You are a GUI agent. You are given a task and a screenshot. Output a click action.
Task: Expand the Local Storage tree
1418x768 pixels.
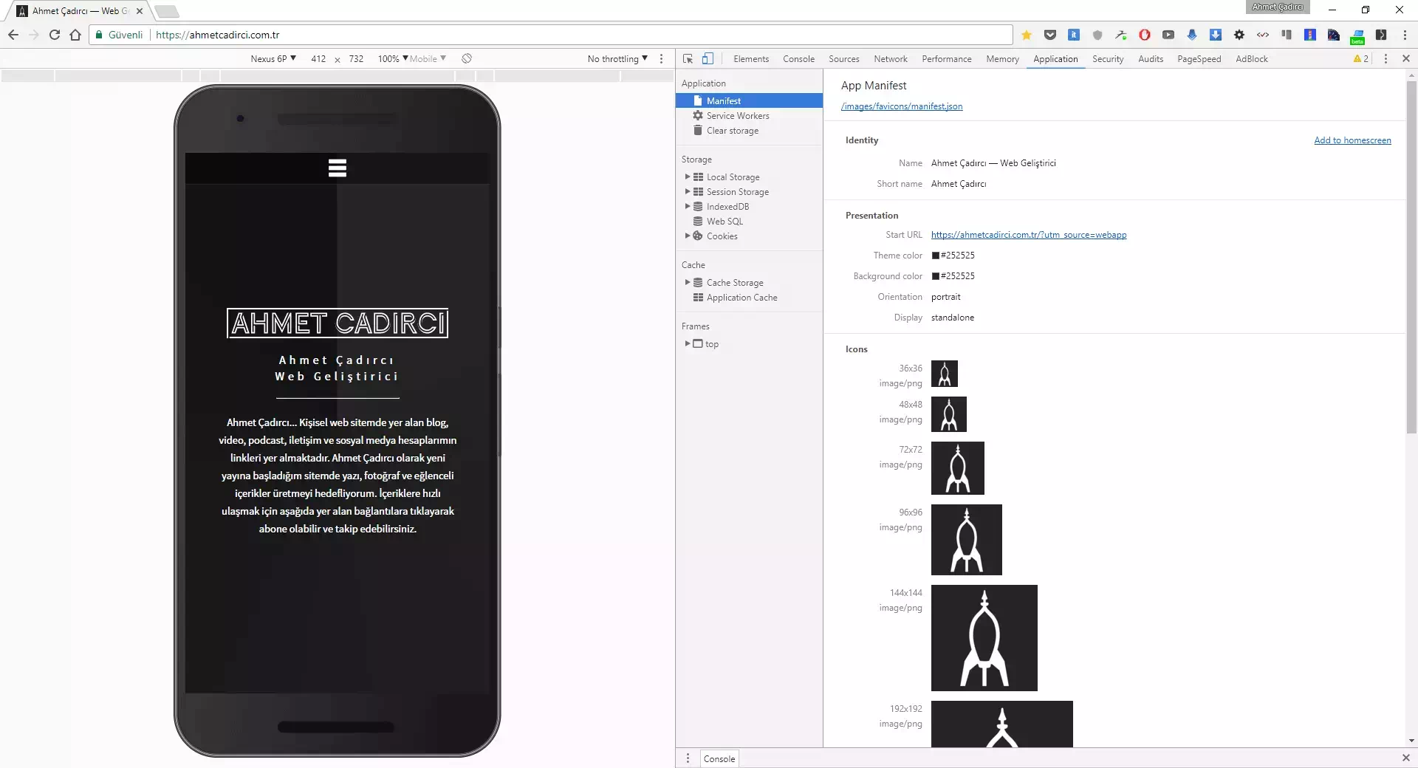click(688, 177)
